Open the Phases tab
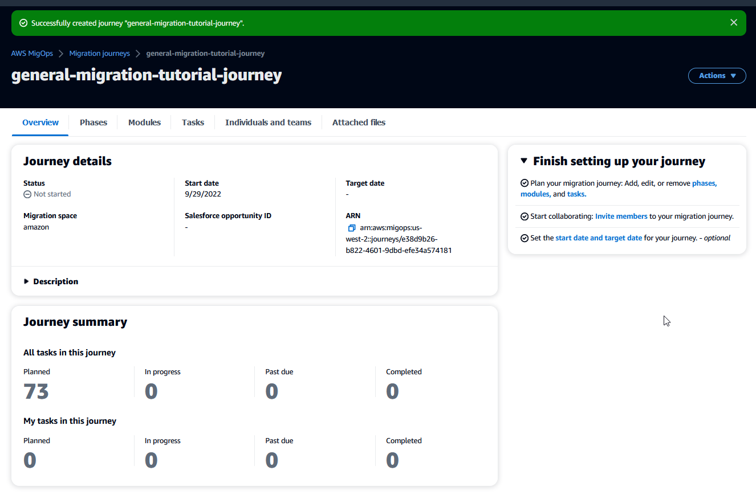Viewport: 756px width, 495px height. tap(94, 122)
